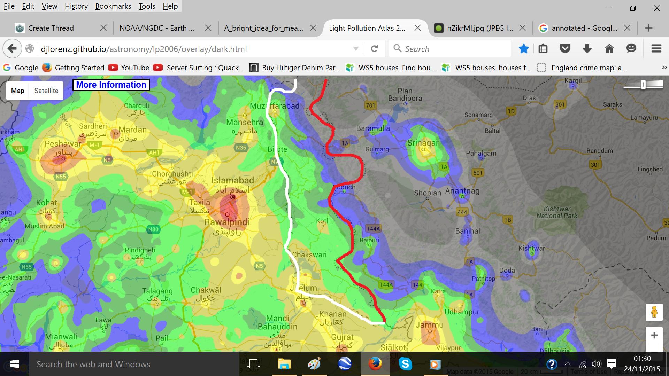Click the browser Back arrow button
Image resolution: width=669 pixels, height=376 pixels.
point(12,49)
